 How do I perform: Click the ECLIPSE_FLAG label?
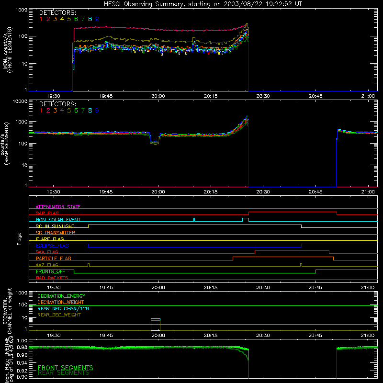[52, 246]
